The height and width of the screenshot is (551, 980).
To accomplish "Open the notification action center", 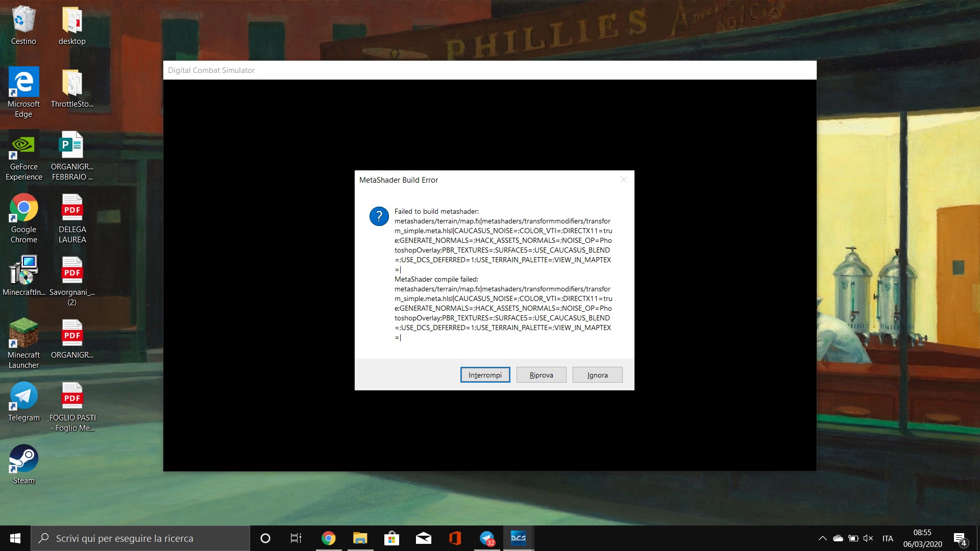I will (x=960, y=538).
